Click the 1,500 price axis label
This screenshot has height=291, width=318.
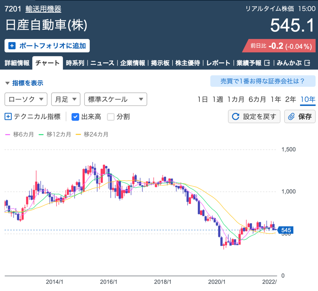289,149
